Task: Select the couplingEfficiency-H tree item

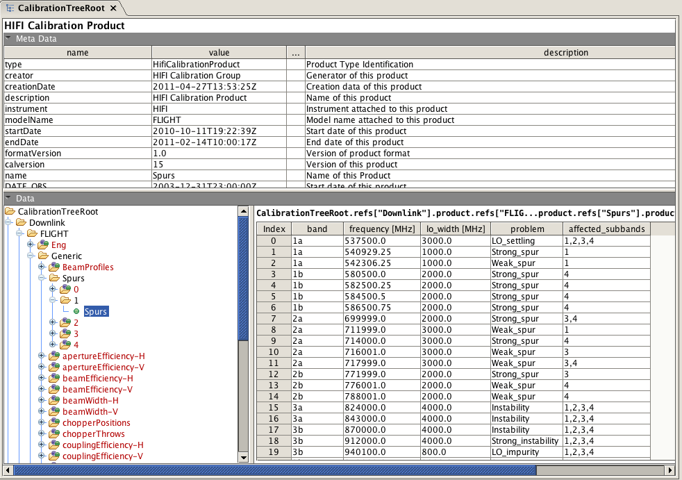Action: 103,445
